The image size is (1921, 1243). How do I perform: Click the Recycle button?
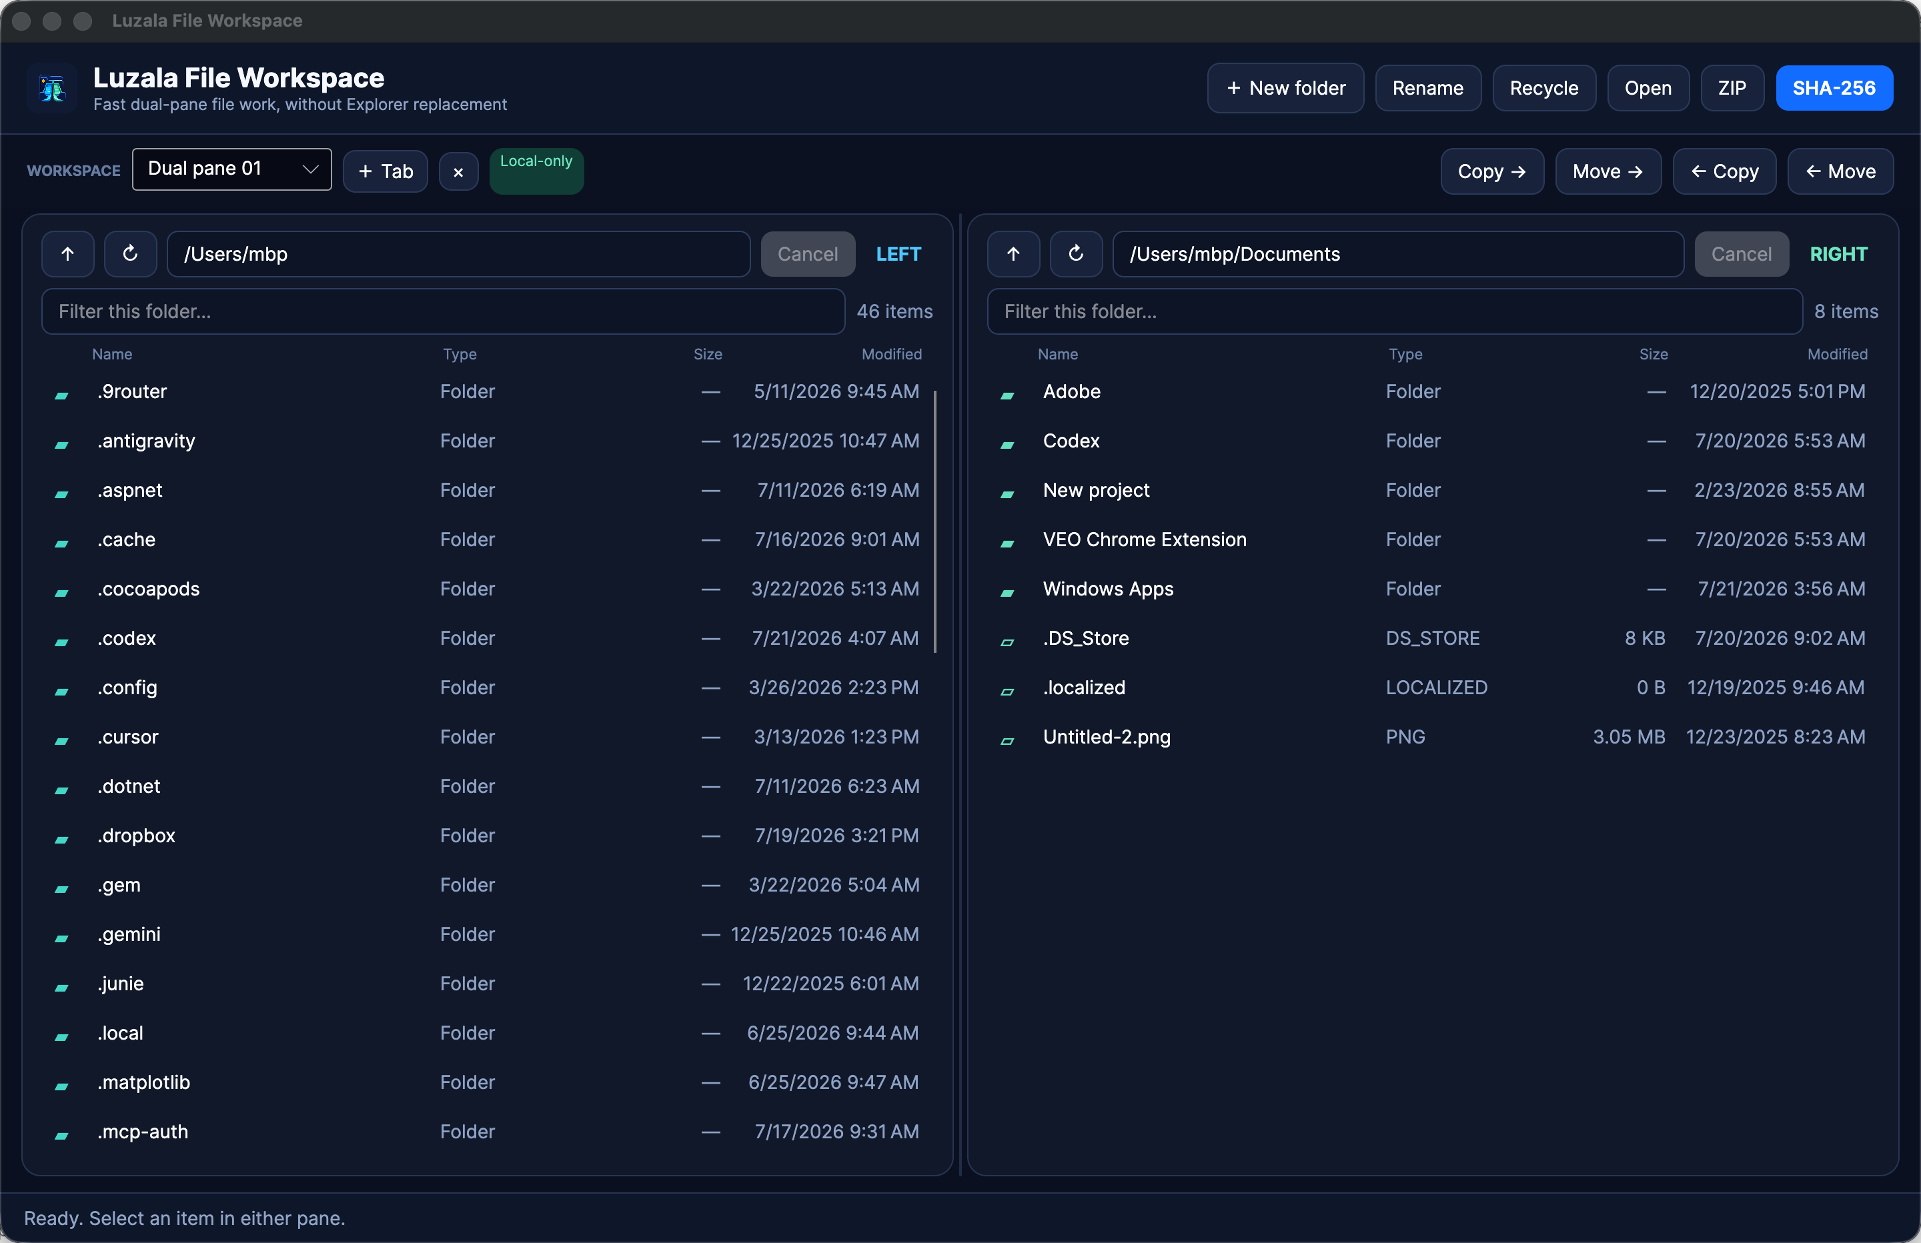[1543, 88]
